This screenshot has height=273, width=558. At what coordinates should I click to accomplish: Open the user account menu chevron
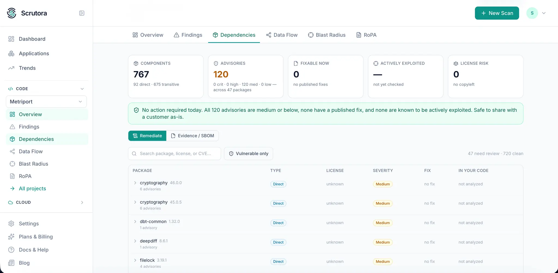tap(544, 13)
